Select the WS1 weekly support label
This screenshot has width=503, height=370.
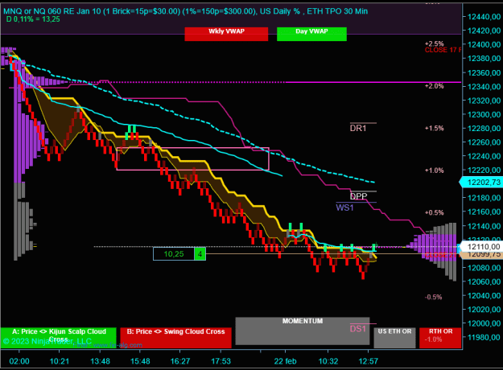pyautogui.click(x=344, y=208)
